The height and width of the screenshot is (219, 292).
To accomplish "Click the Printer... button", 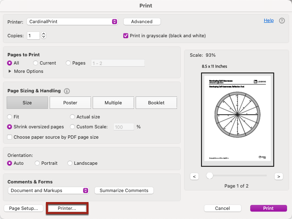I will click(67, 208).
